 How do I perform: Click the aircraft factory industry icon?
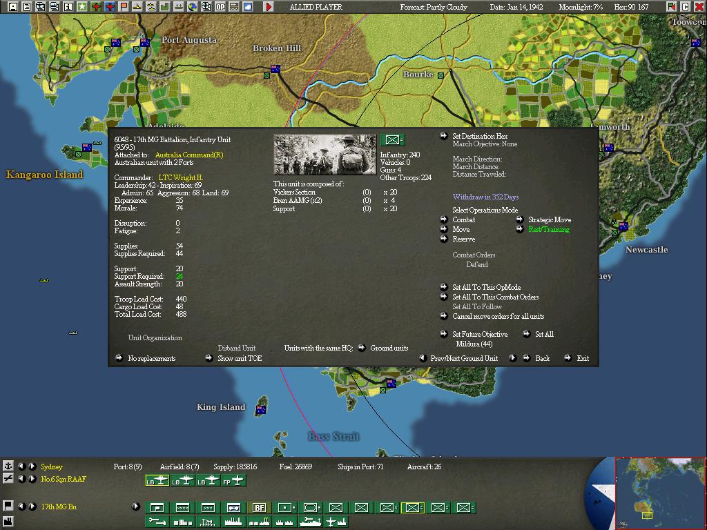pos(336,522)
